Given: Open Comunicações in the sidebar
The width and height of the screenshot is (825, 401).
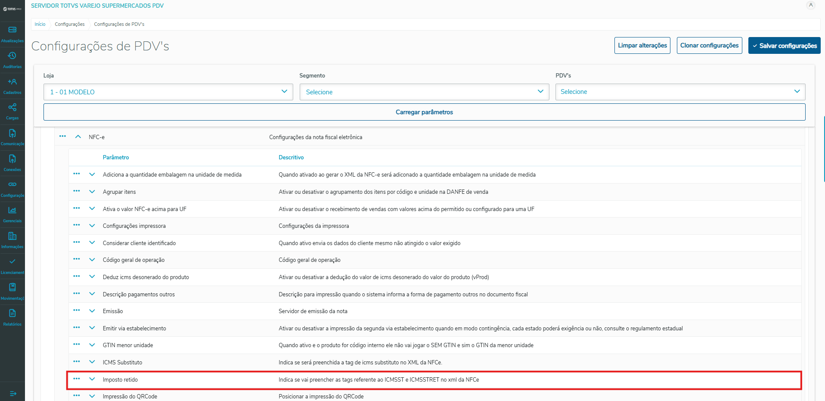Looking at the screenshot, I should 12,137.
